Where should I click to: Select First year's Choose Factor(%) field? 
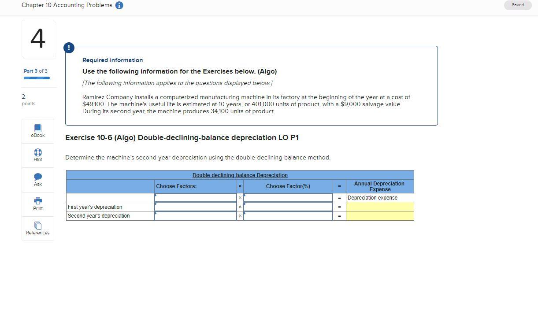coord(288,207)
